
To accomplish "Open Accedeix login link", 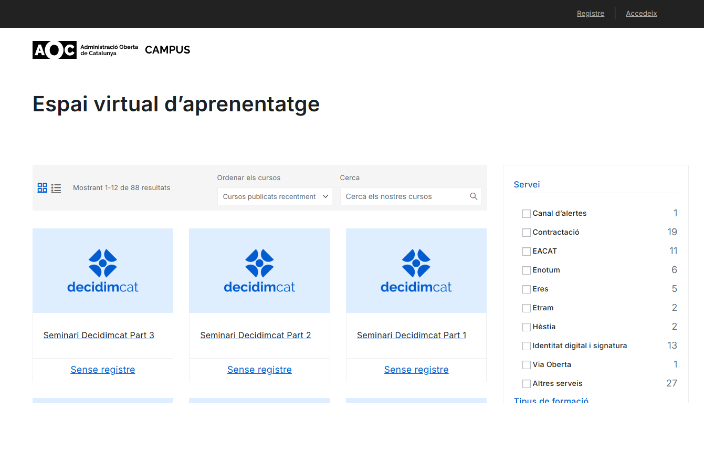I will coord(641,14).
